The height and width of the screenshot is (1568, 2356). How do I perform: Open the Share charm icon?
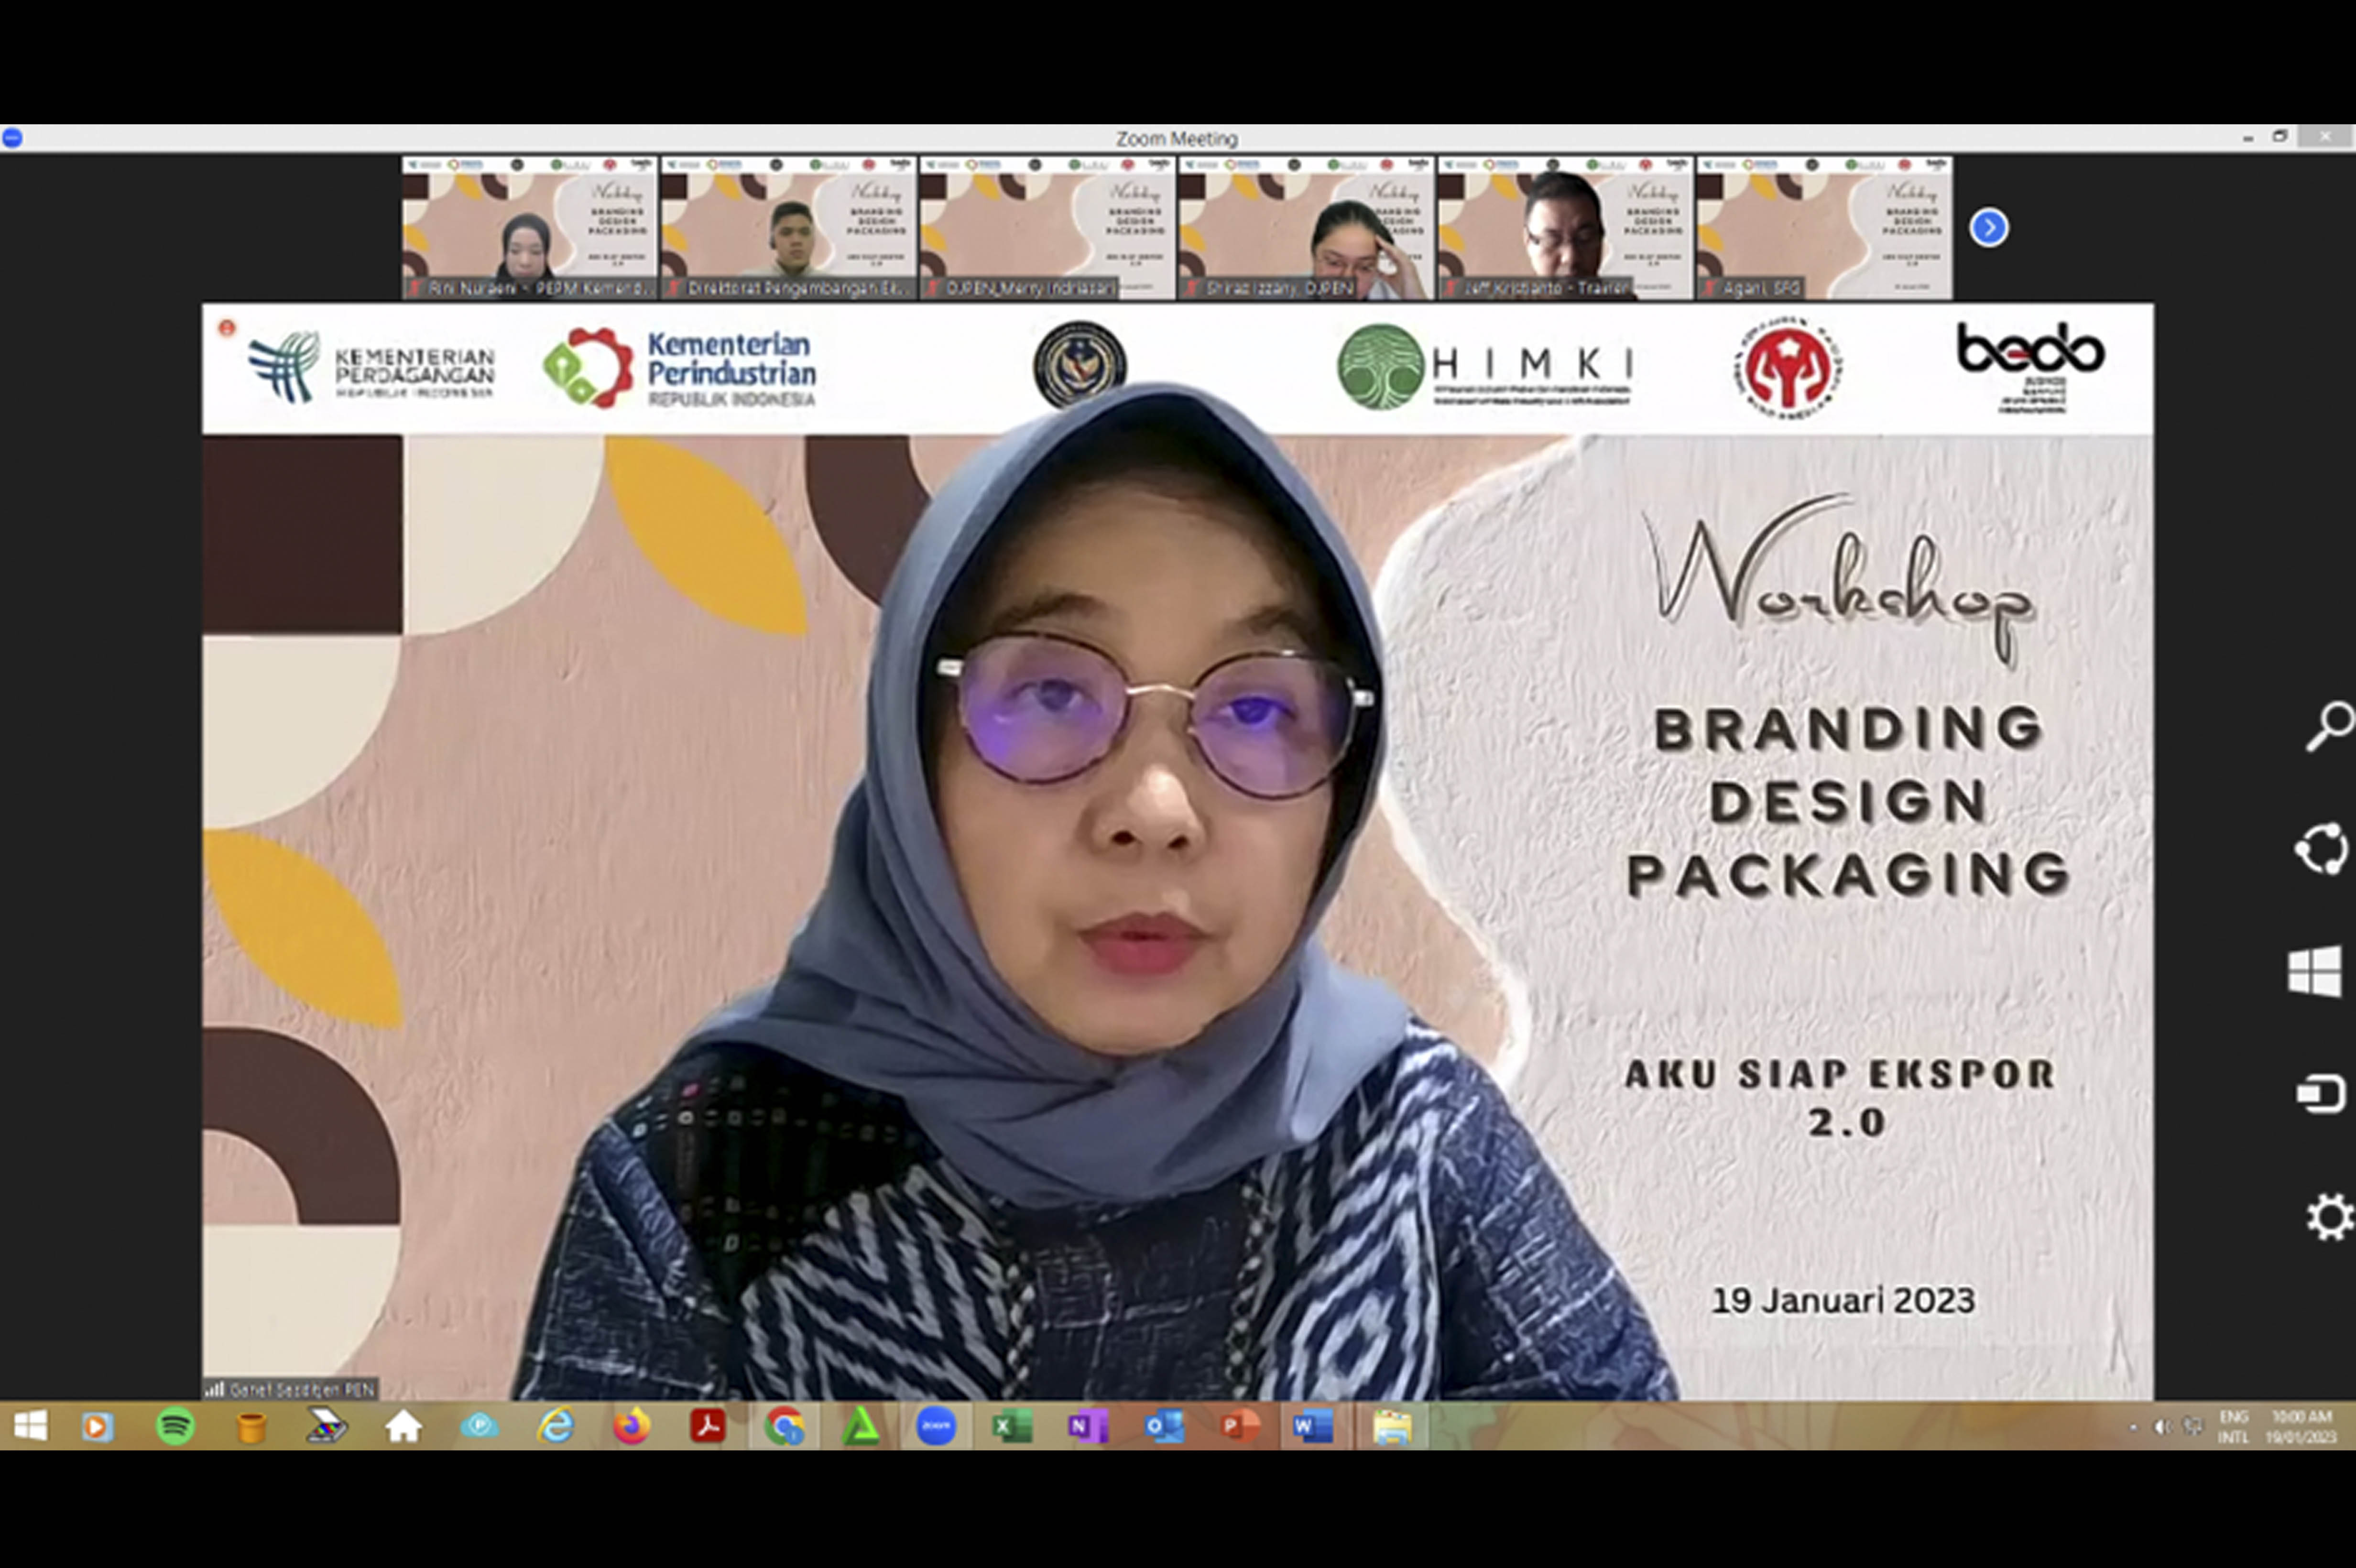pos(2321,848)
